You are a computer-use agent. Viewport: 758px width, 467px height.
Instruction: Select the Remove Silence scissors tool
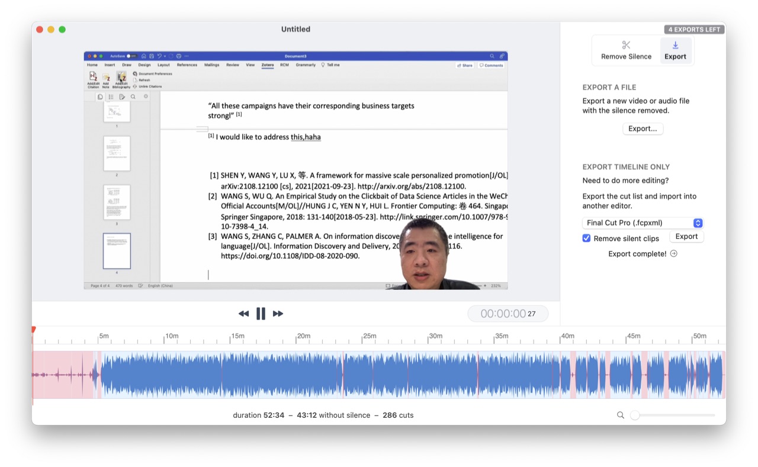(x=626, y=50)
